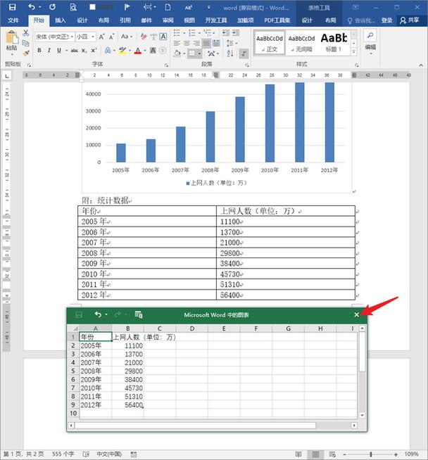Apply red font color
The height and width of the screenshot is (460, 428).
pyautogui.click(x=138, y=51)
